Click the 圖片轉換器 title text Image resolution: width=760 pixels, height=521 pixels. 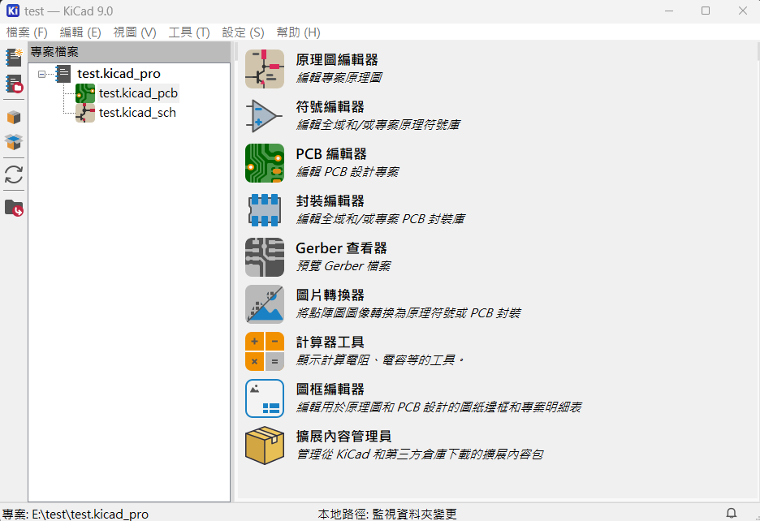pyautogui.click(x=330, y=295)
